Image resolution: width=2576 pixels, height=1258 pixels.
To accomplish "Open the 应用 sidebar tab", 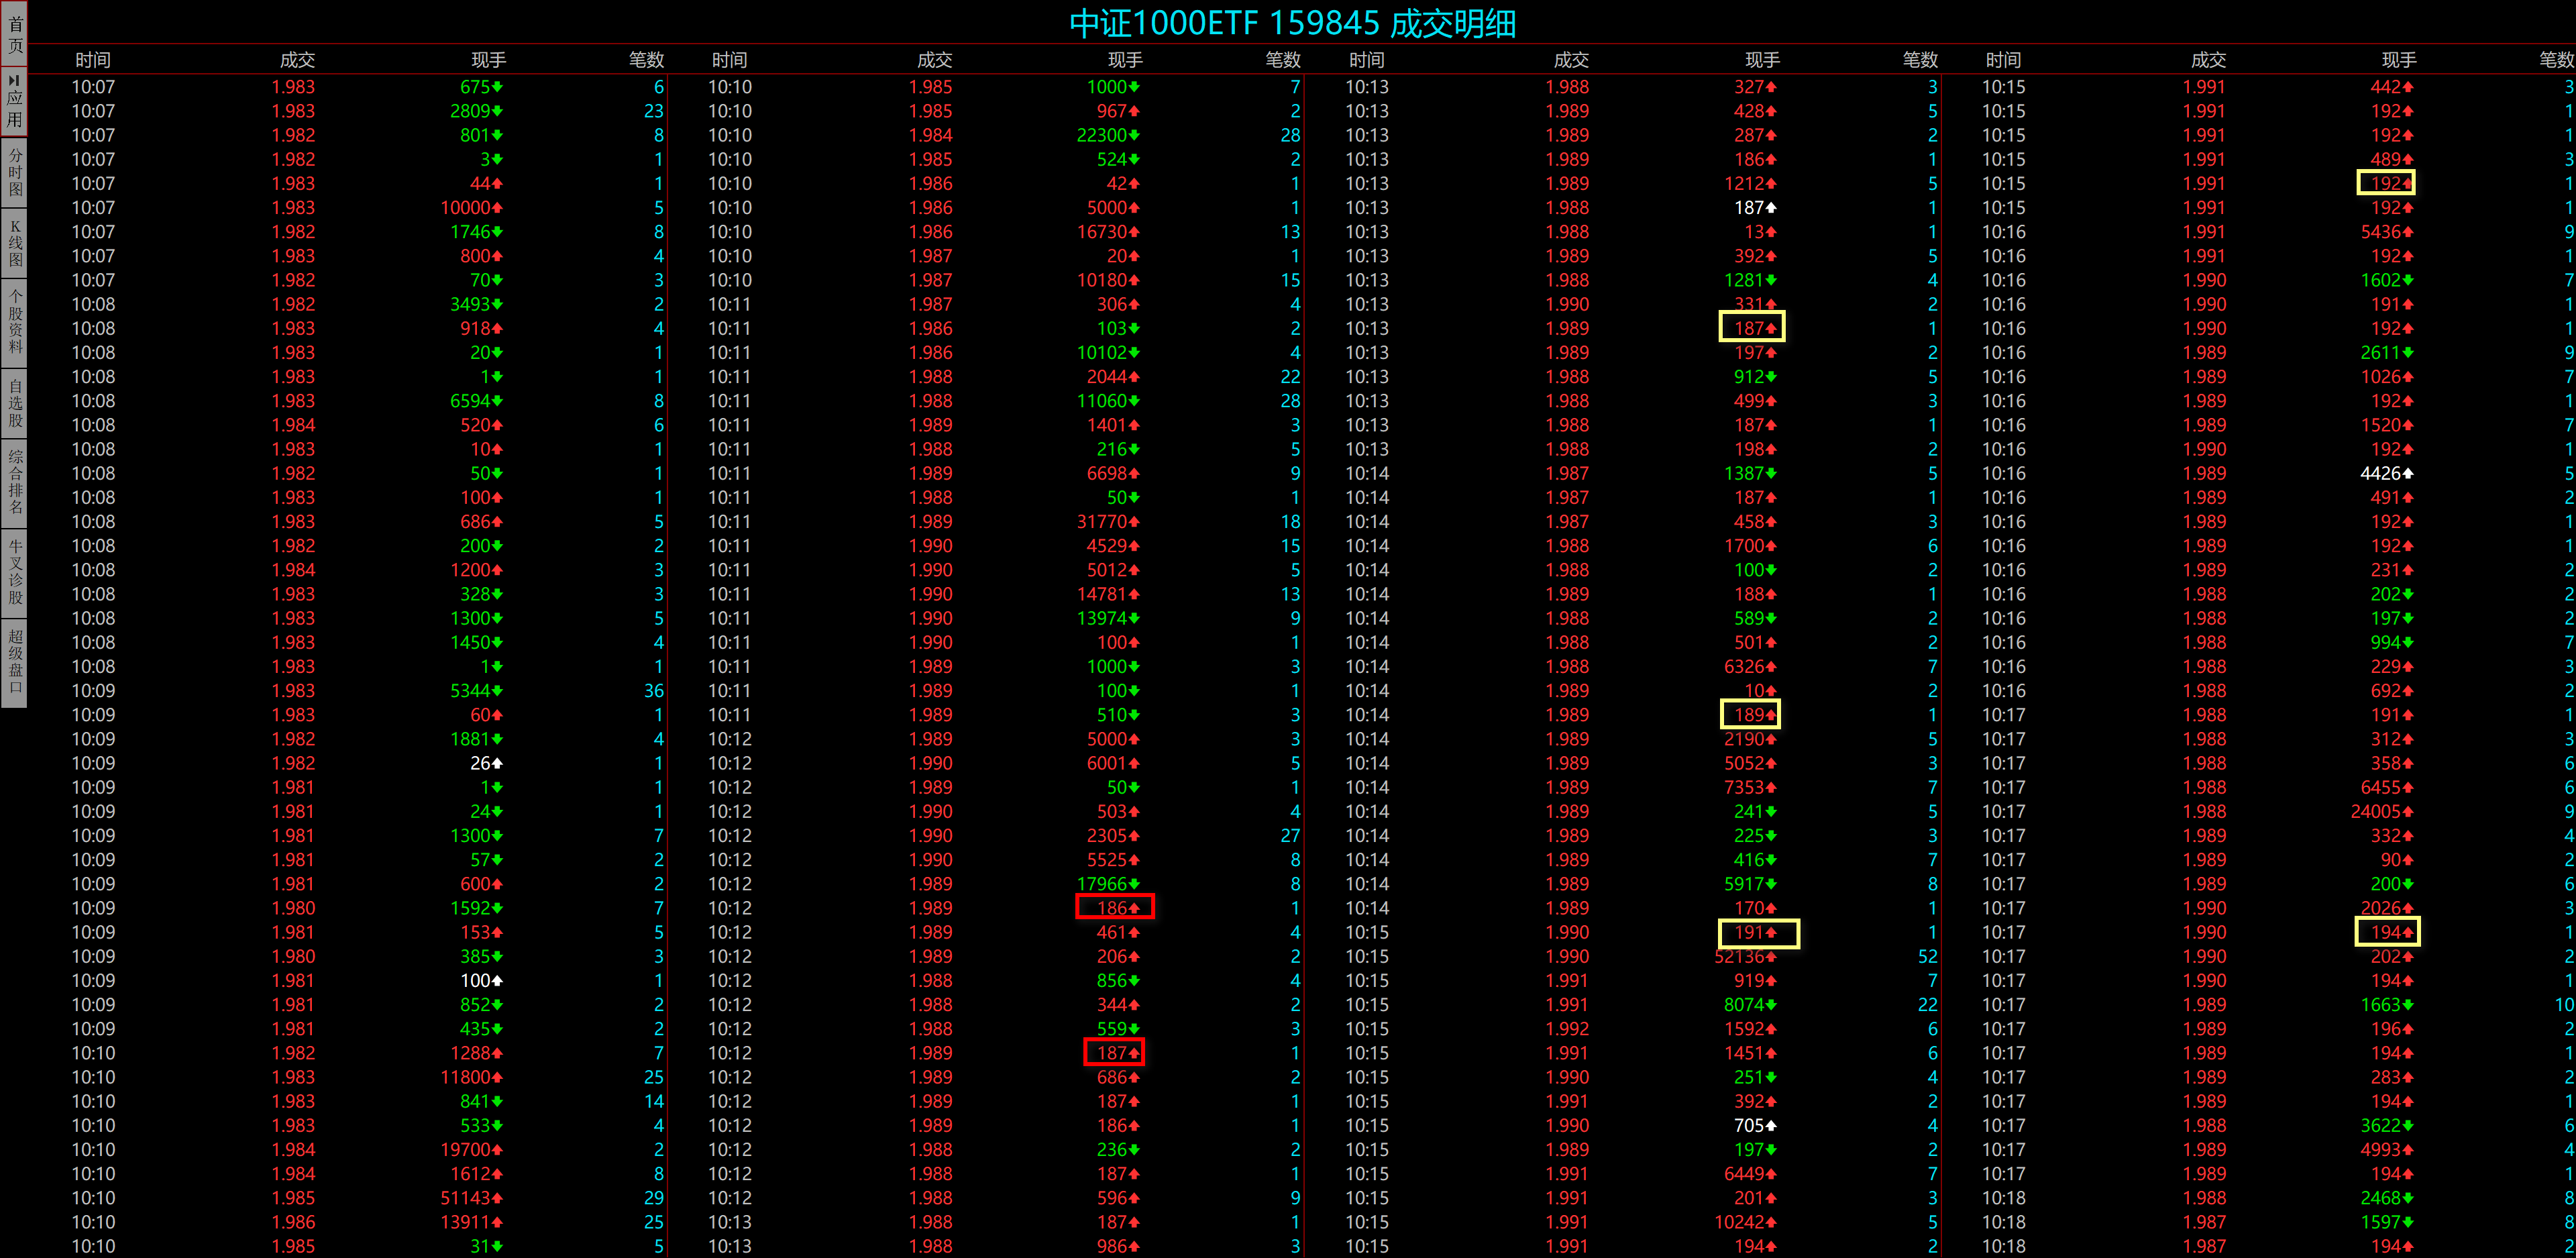I will tap(14, 102).
